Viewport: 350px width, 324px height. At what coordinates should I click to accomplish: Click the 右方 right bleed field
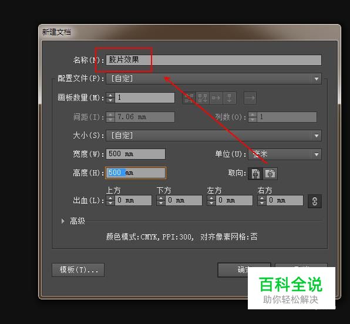click(x=285, y=200)
